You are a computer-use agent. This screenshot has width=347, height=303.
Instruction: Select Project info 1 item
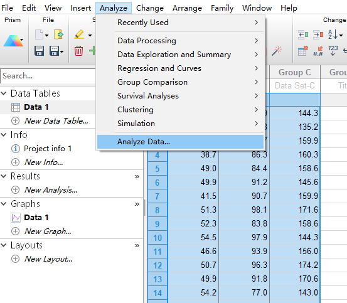(x=48, y=149)
